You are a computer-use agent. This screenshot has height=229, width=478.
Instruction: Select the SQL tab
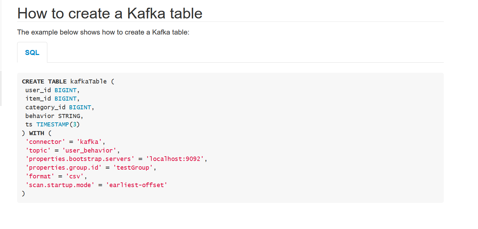tap(32, 53)
